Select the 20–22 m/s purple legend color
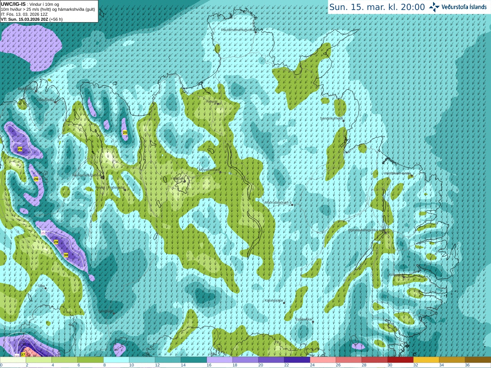Image resolution: width=491 pixels, height=368 pixels. (x=271, y=360)
